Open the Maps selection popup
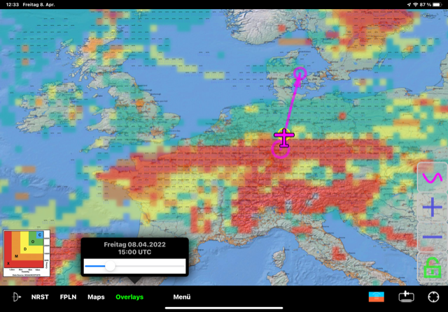 pyautogui.click(x=96, y=297)
